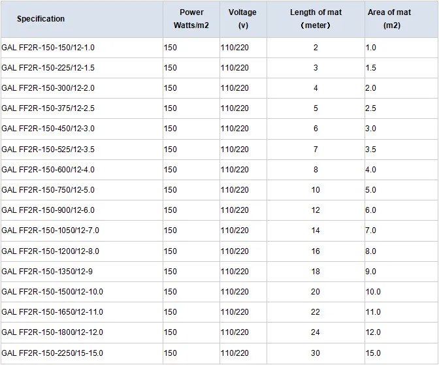Click mat area value 4.0
This screenshot has height=365, width=439.
pos(370,170)
